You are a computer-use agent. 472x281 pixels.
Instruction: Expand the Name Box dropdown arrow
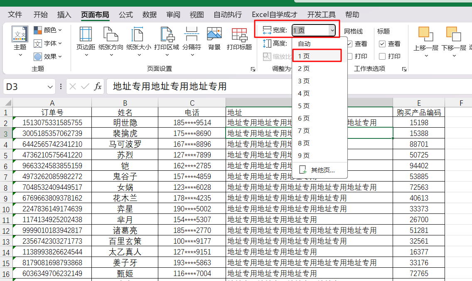(x=50, y=87)
